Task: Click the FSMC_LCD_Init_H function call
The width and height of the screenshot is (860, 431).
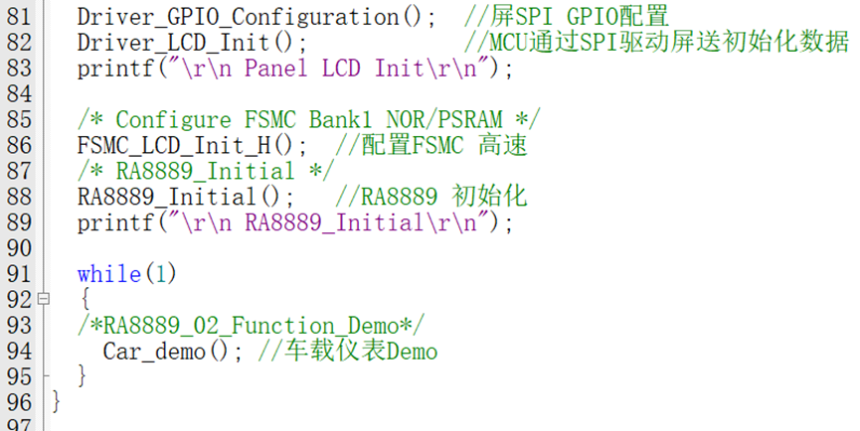Action: 193,146
